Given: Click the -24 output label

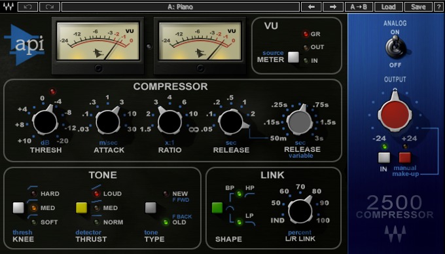Looking at the screenshot, I should (380, 139).
